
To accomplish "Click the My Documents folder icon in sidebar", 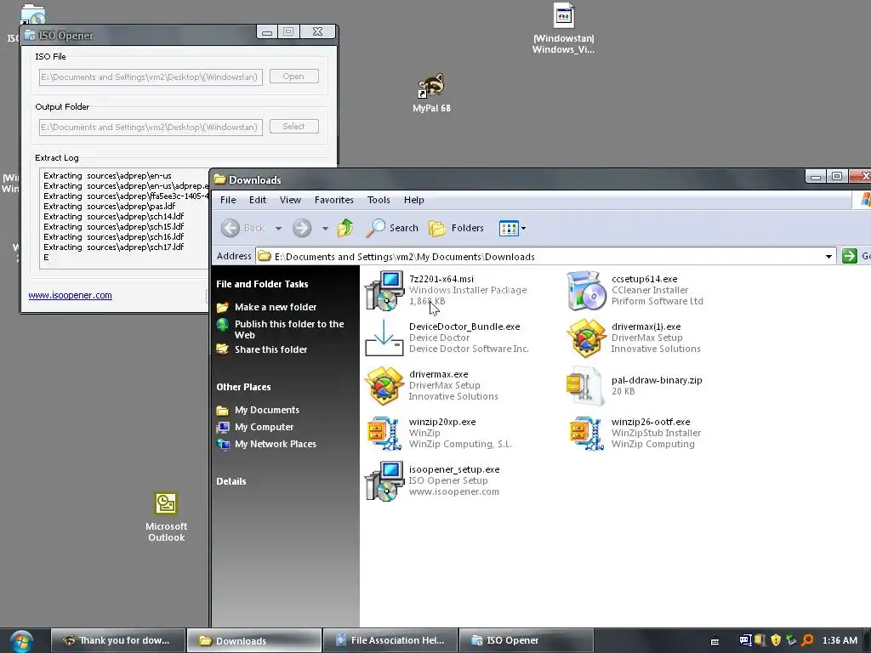I will 223,411.
